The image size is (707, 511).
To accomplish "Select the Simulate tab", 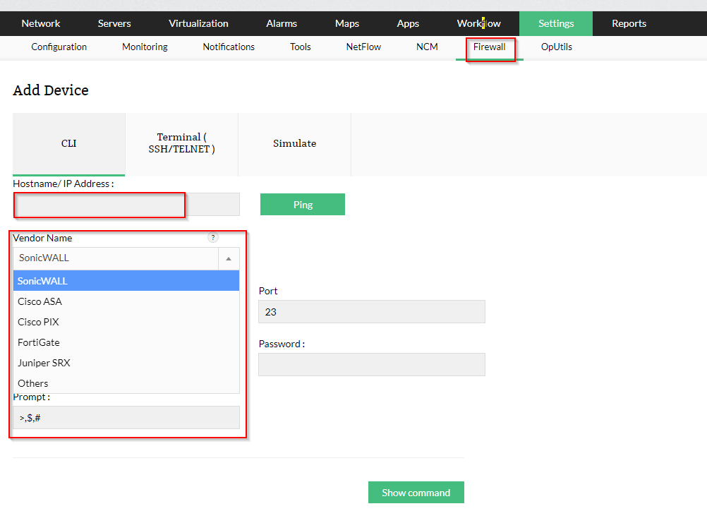I will [x=294, y=143].
